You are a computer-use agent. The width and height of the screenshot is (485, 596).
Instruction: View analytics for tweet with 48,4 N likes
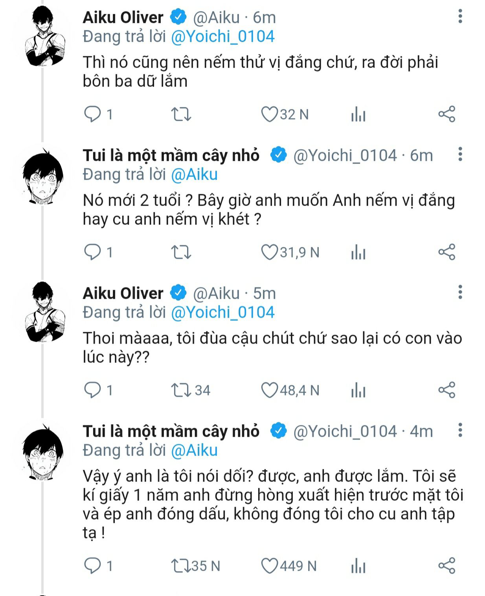coord(358,391)
